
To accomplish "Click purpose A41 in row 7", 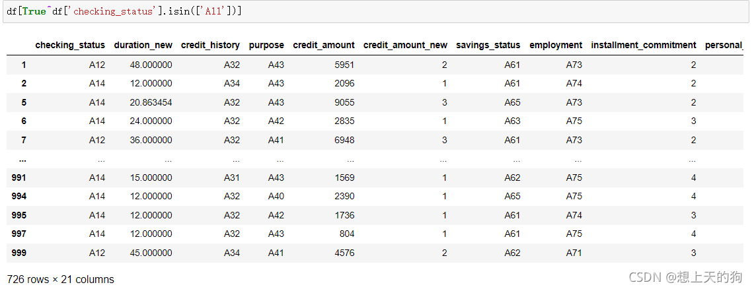I will point(276,140).
